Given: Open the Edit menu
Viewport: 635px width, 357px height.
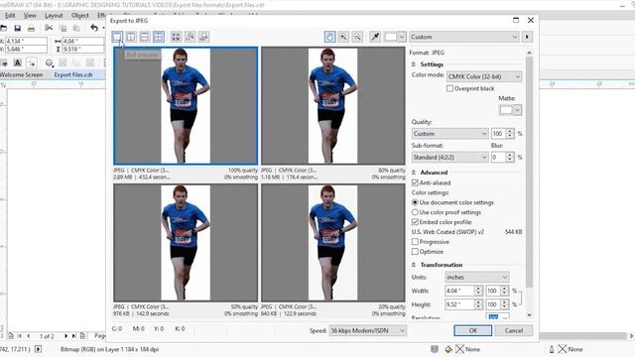Looking at the screenshot, I should coord(10,16).
